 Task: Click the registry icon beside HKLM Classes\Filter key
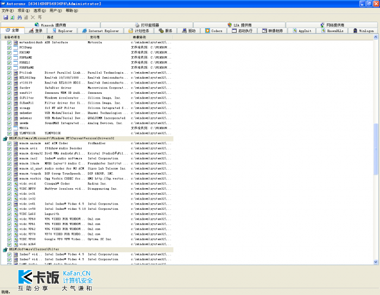[x=5, y=249]
